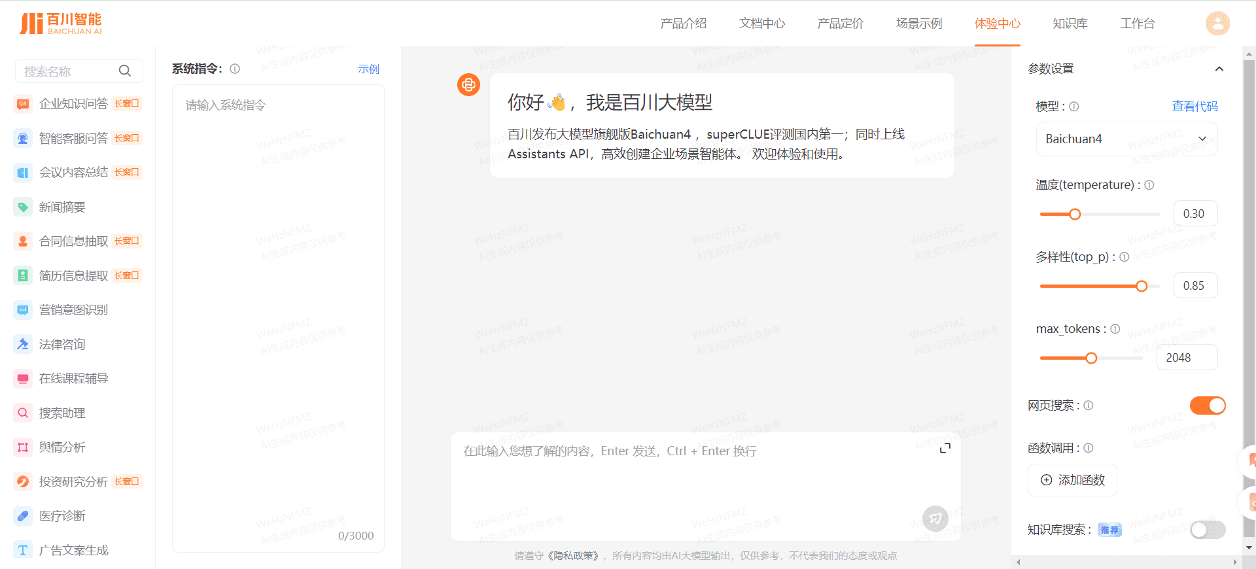Go to the 知识库 tab
The height and width of the screenshot is (569, 1256).
pos(1070,24)
